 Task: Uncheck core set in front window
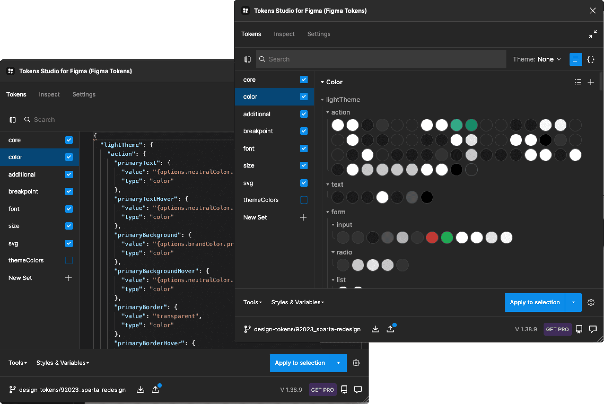pyautogui.click(x=304, y=80)
